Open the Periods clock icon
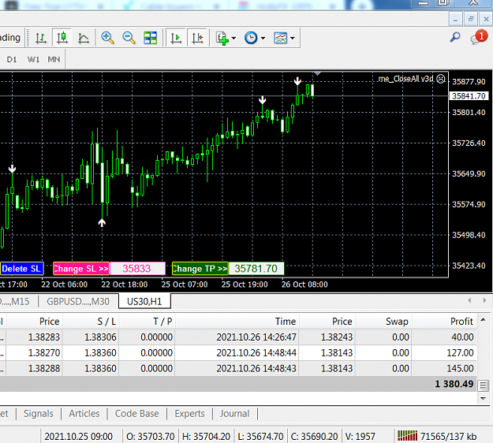Screen dimensions: 493x443 (251, 38)
